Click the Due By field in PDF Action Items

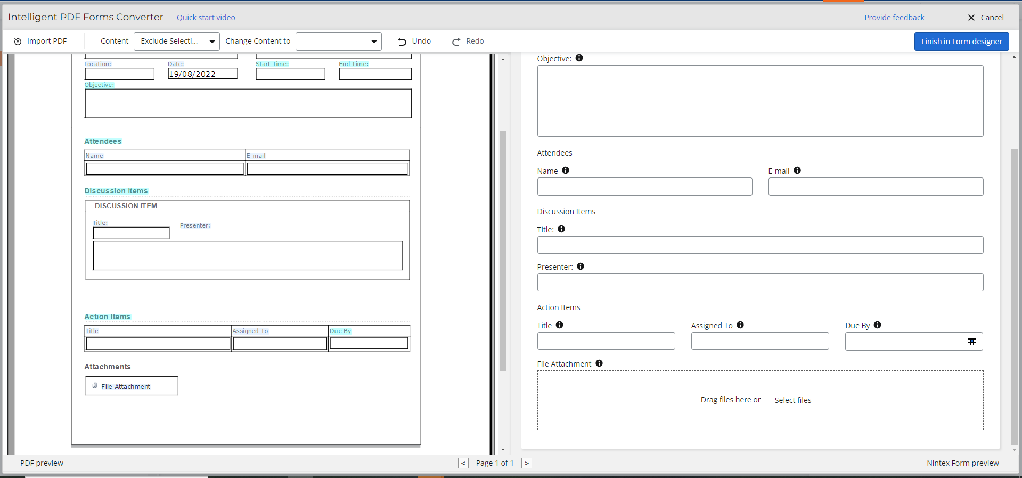[x=369, y=343]
